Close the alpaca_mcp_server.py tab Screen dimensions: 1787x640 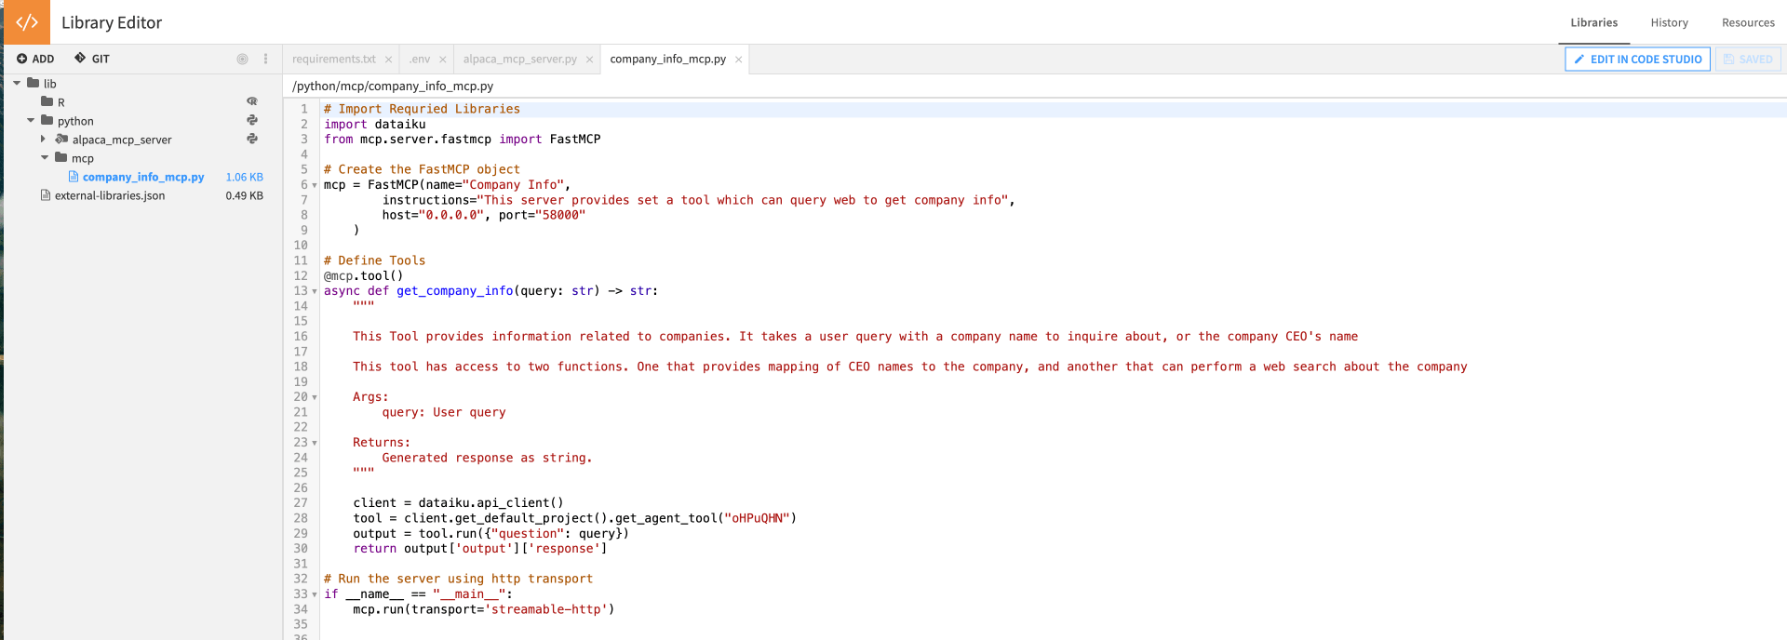(589, 60)
